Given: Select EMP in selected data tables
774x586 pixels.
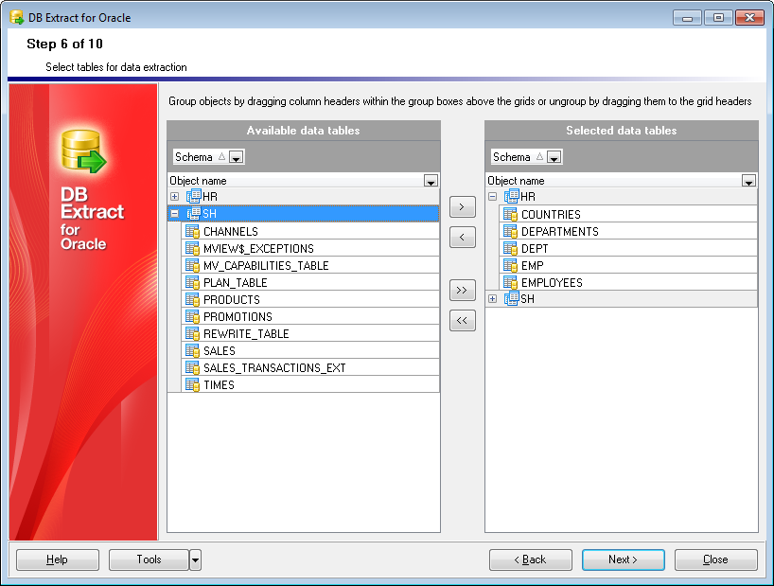Looking at the screenshot, I should [628, 265].
